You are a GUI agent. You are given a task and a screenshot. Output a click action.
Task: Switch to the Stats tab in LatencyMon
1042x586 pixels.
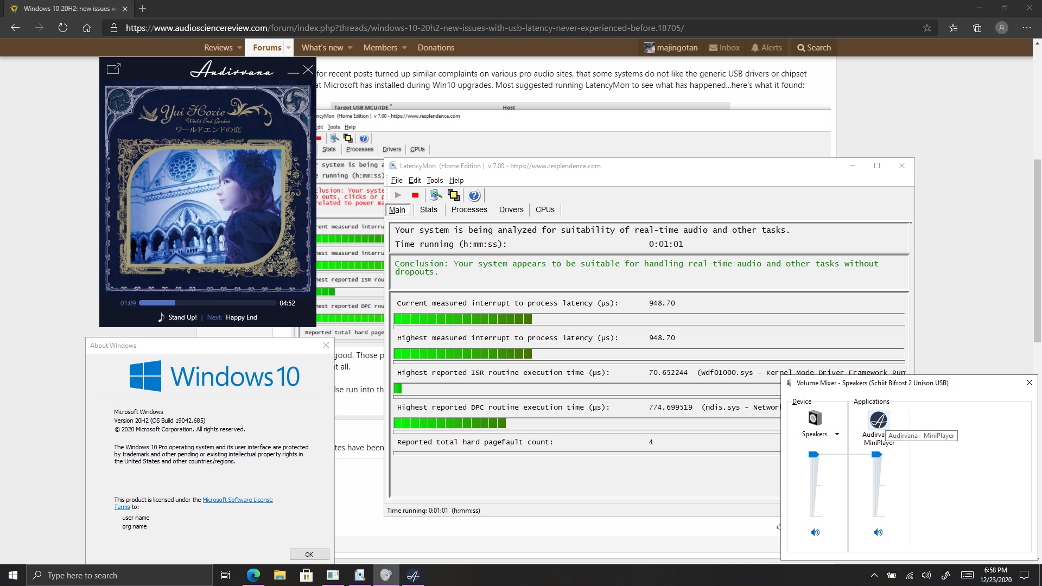[428, 209]
